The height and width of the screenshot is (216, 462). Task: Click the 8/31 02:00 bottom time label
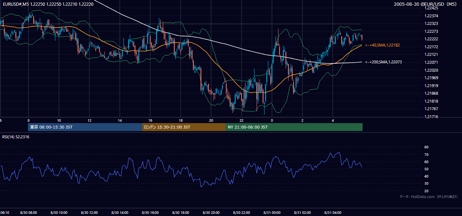(302, 213)
